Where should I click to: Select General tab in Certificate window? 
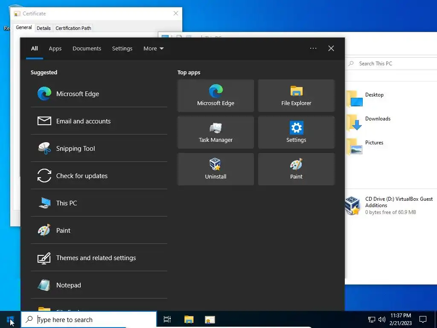pos(24,27)
